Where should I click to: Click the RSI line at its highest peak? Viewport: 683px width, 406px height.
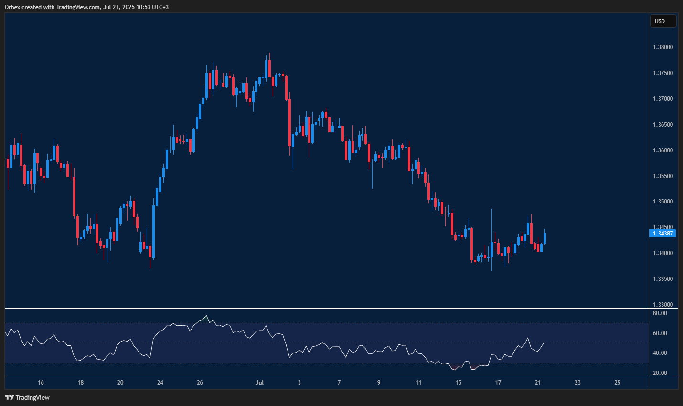(206, 315)
